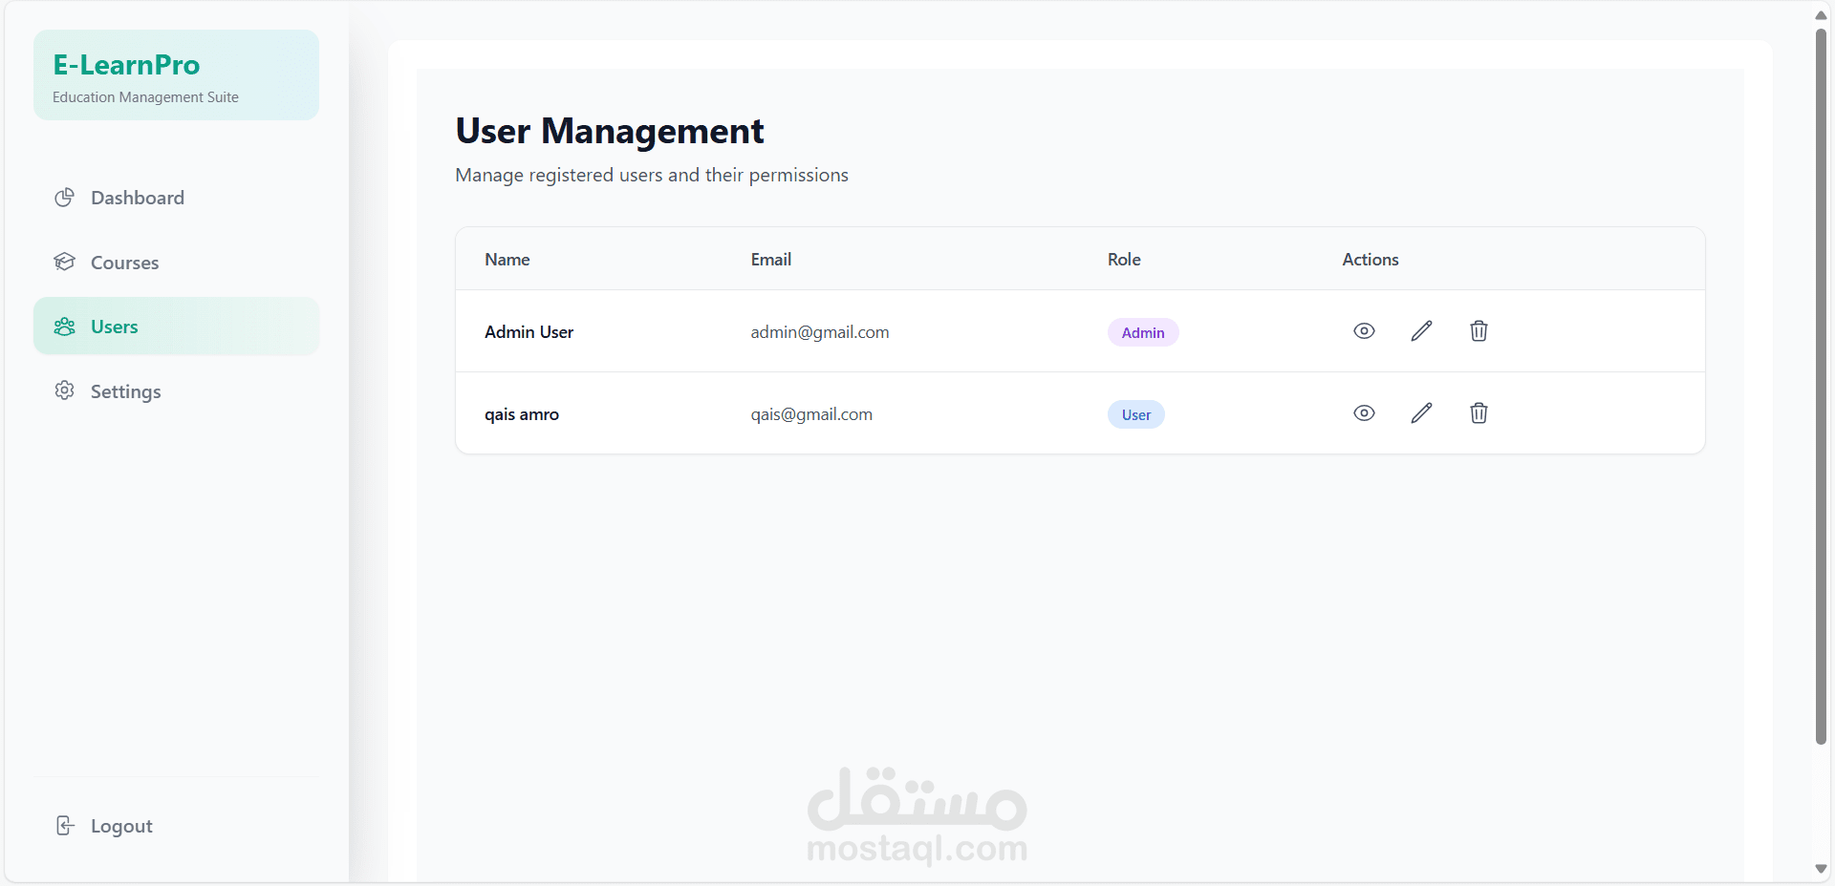
Task: Click the vertical scrollbar thumb
Action: click(x=1821, y=386)
